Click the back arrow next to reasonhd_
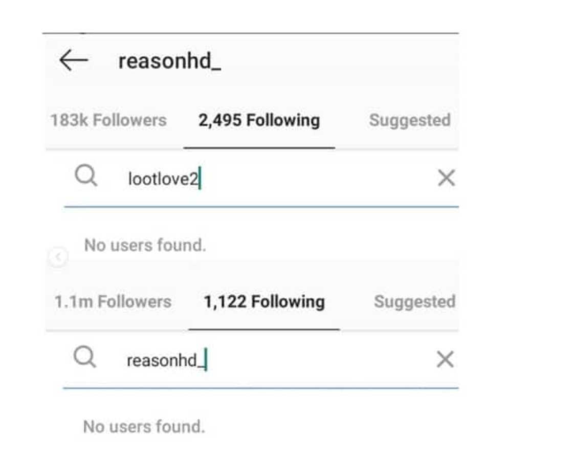This screenshot has width=573, height=457. click(73, 60)
